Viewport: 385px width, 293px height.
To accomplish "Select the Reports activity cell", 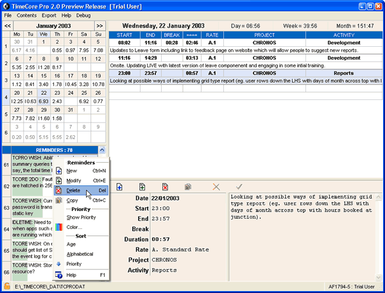I will click(344, 73).
